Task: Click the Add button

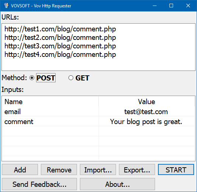Action: click(x=20, y=169)
